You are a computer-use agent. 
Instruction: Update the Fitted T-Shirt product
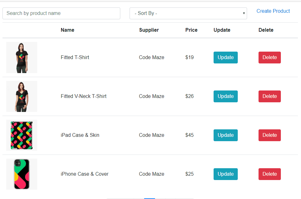coord(226,58)
